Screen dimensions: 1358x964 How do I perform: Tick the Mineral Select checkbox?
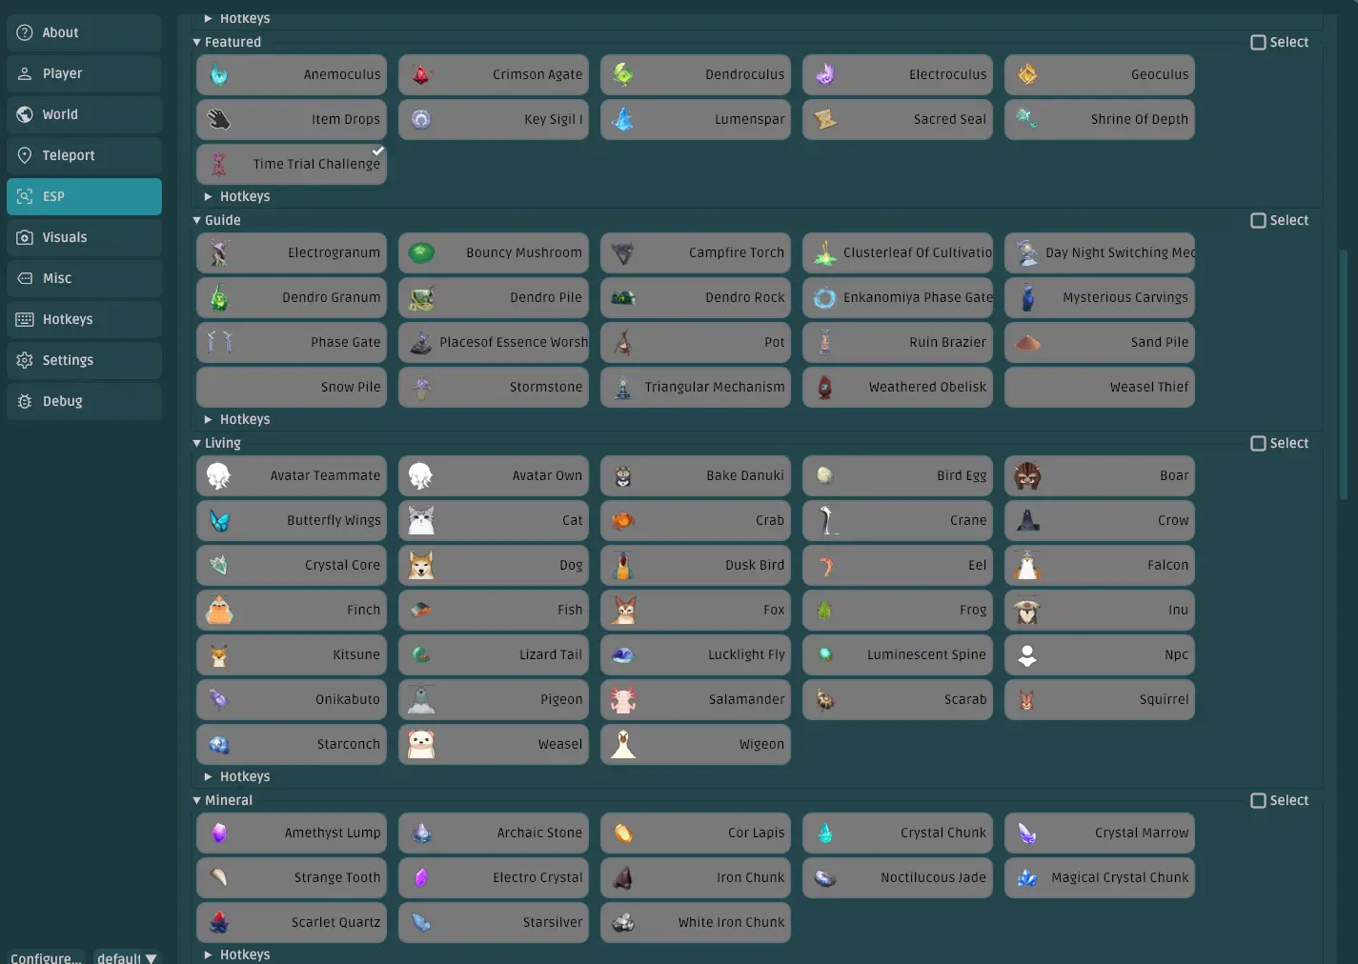point(1258,800)
